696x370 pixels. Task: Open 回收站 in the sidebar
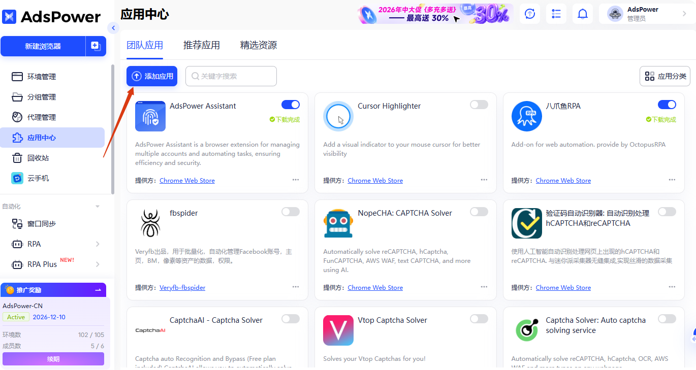pyautogui.click(x=38, y=158)
